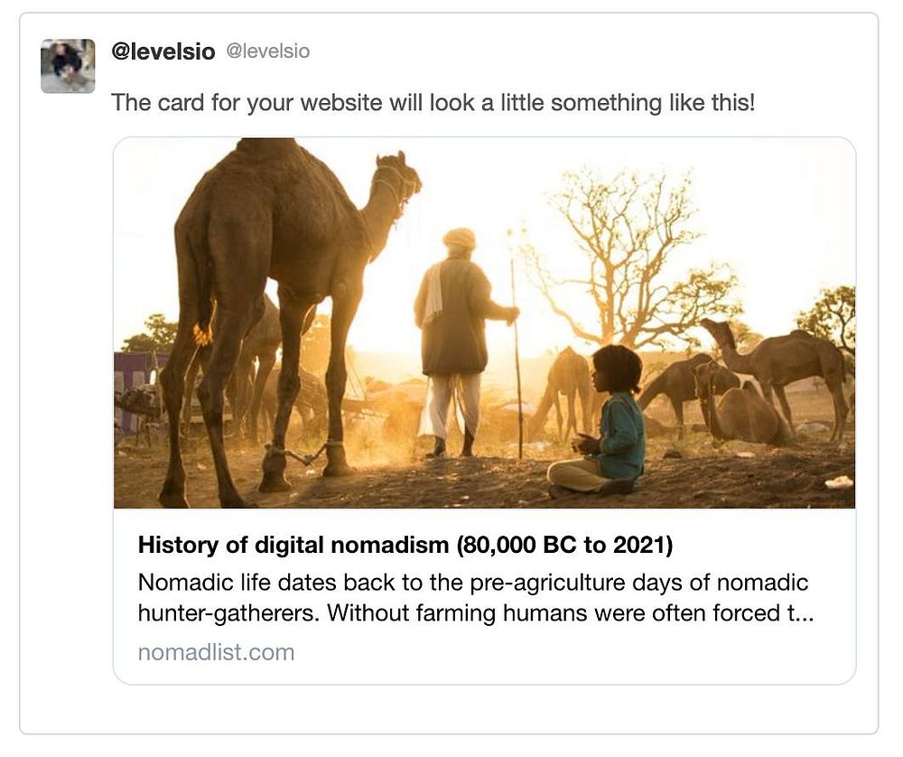
Task: Click the tweet text about the website card
Action: point(432,102)
